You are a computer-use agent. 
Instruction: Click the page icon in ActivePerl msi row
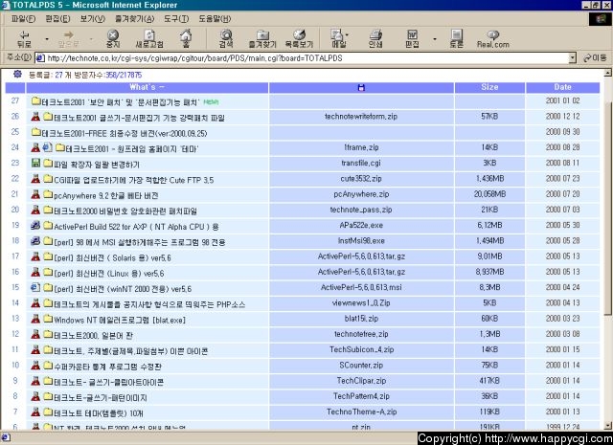pyautogui.click(x=35, y=288)
